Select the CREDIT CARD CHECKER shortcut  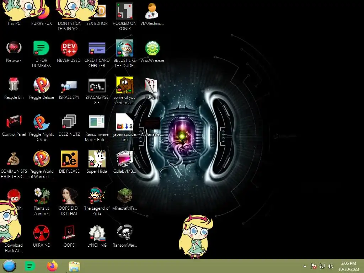click(x=97, y=54)
